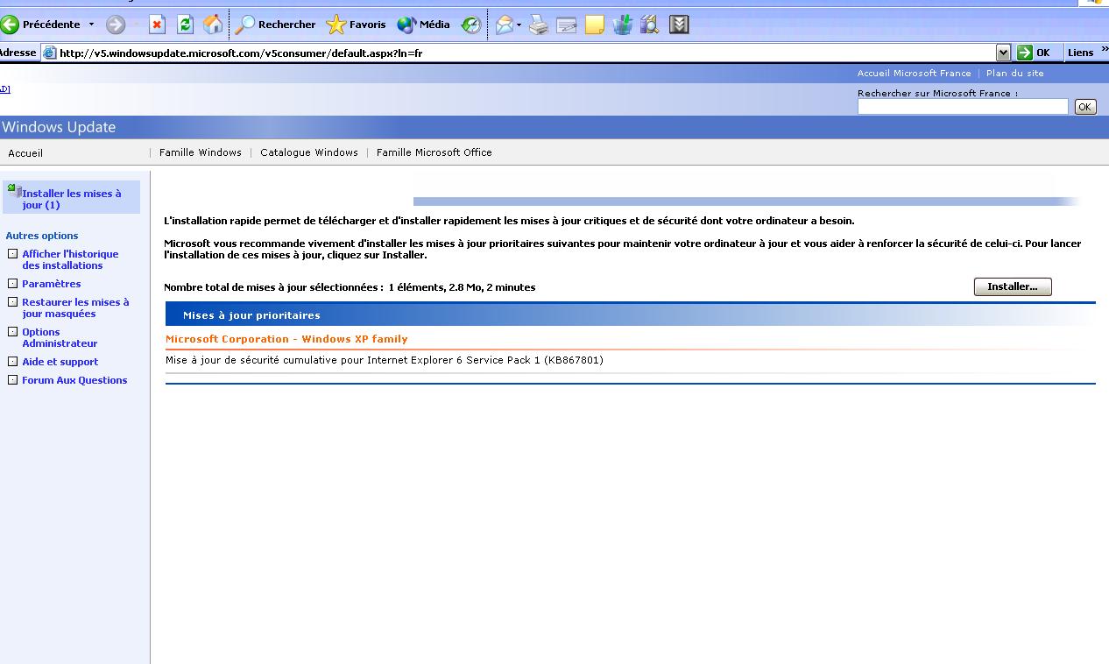This screenshot has height=664, width=1109.
Task: Open the Paramètres sidebar link
Action: click(x=52, y=284)
